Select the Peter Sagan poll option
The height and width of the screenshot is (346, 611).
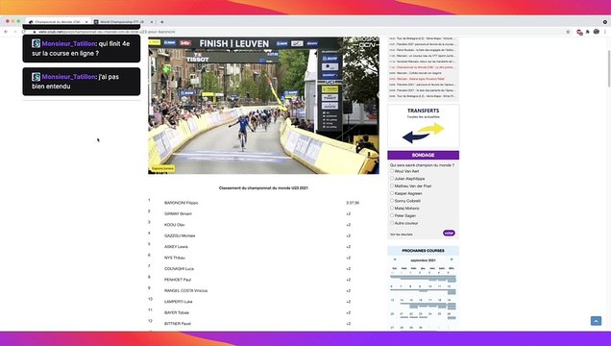pyautogui.click(x=392, y=215)
